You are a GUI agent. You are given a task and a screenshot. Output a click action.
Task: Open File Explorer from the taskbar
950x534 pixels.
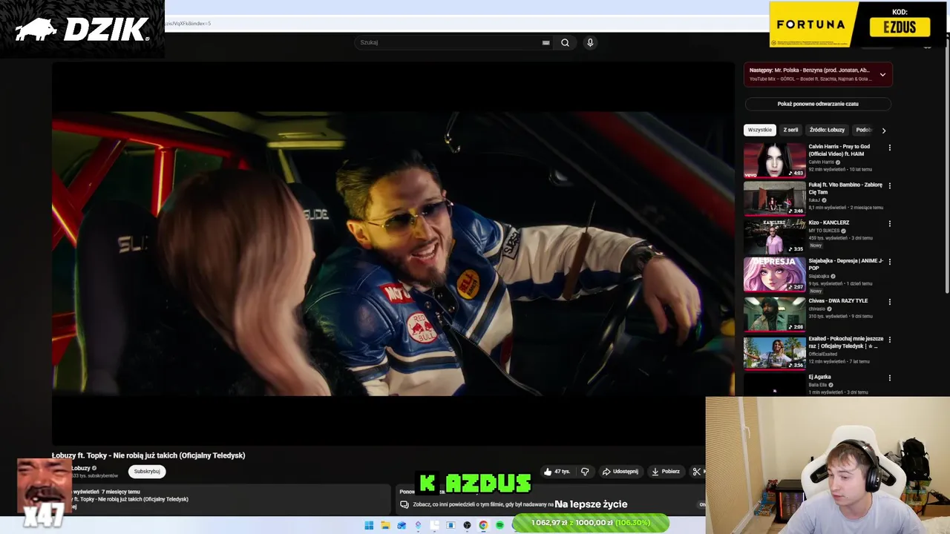point(385,525)
